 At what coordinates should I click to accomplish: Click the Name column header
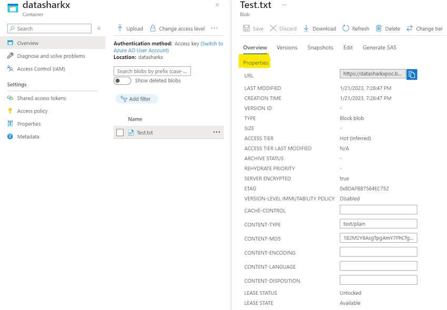pyautogui.click(x=135, y=119)
